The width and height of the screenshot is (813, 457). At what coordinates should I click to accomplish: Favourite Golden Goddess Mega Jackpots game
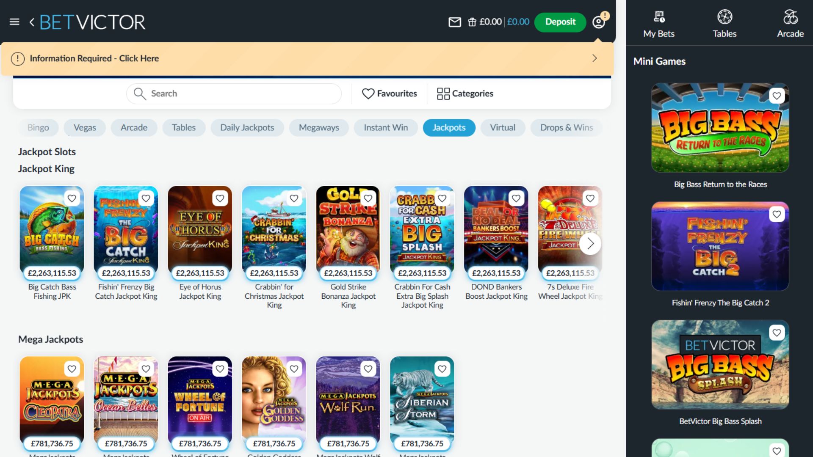click(x=294, y=369)
